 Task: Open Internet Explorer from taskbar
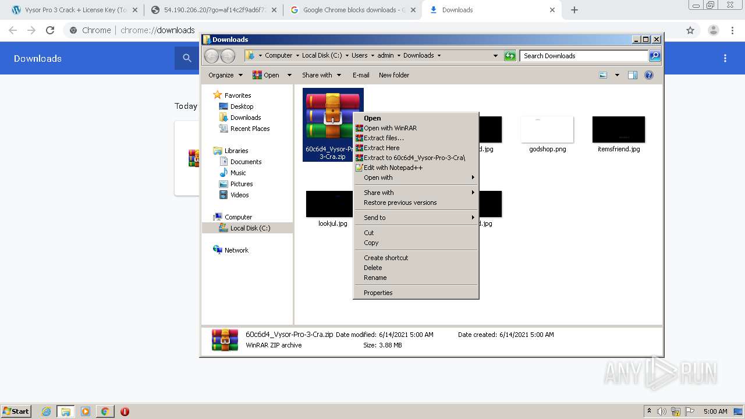[x=47, y=411]
